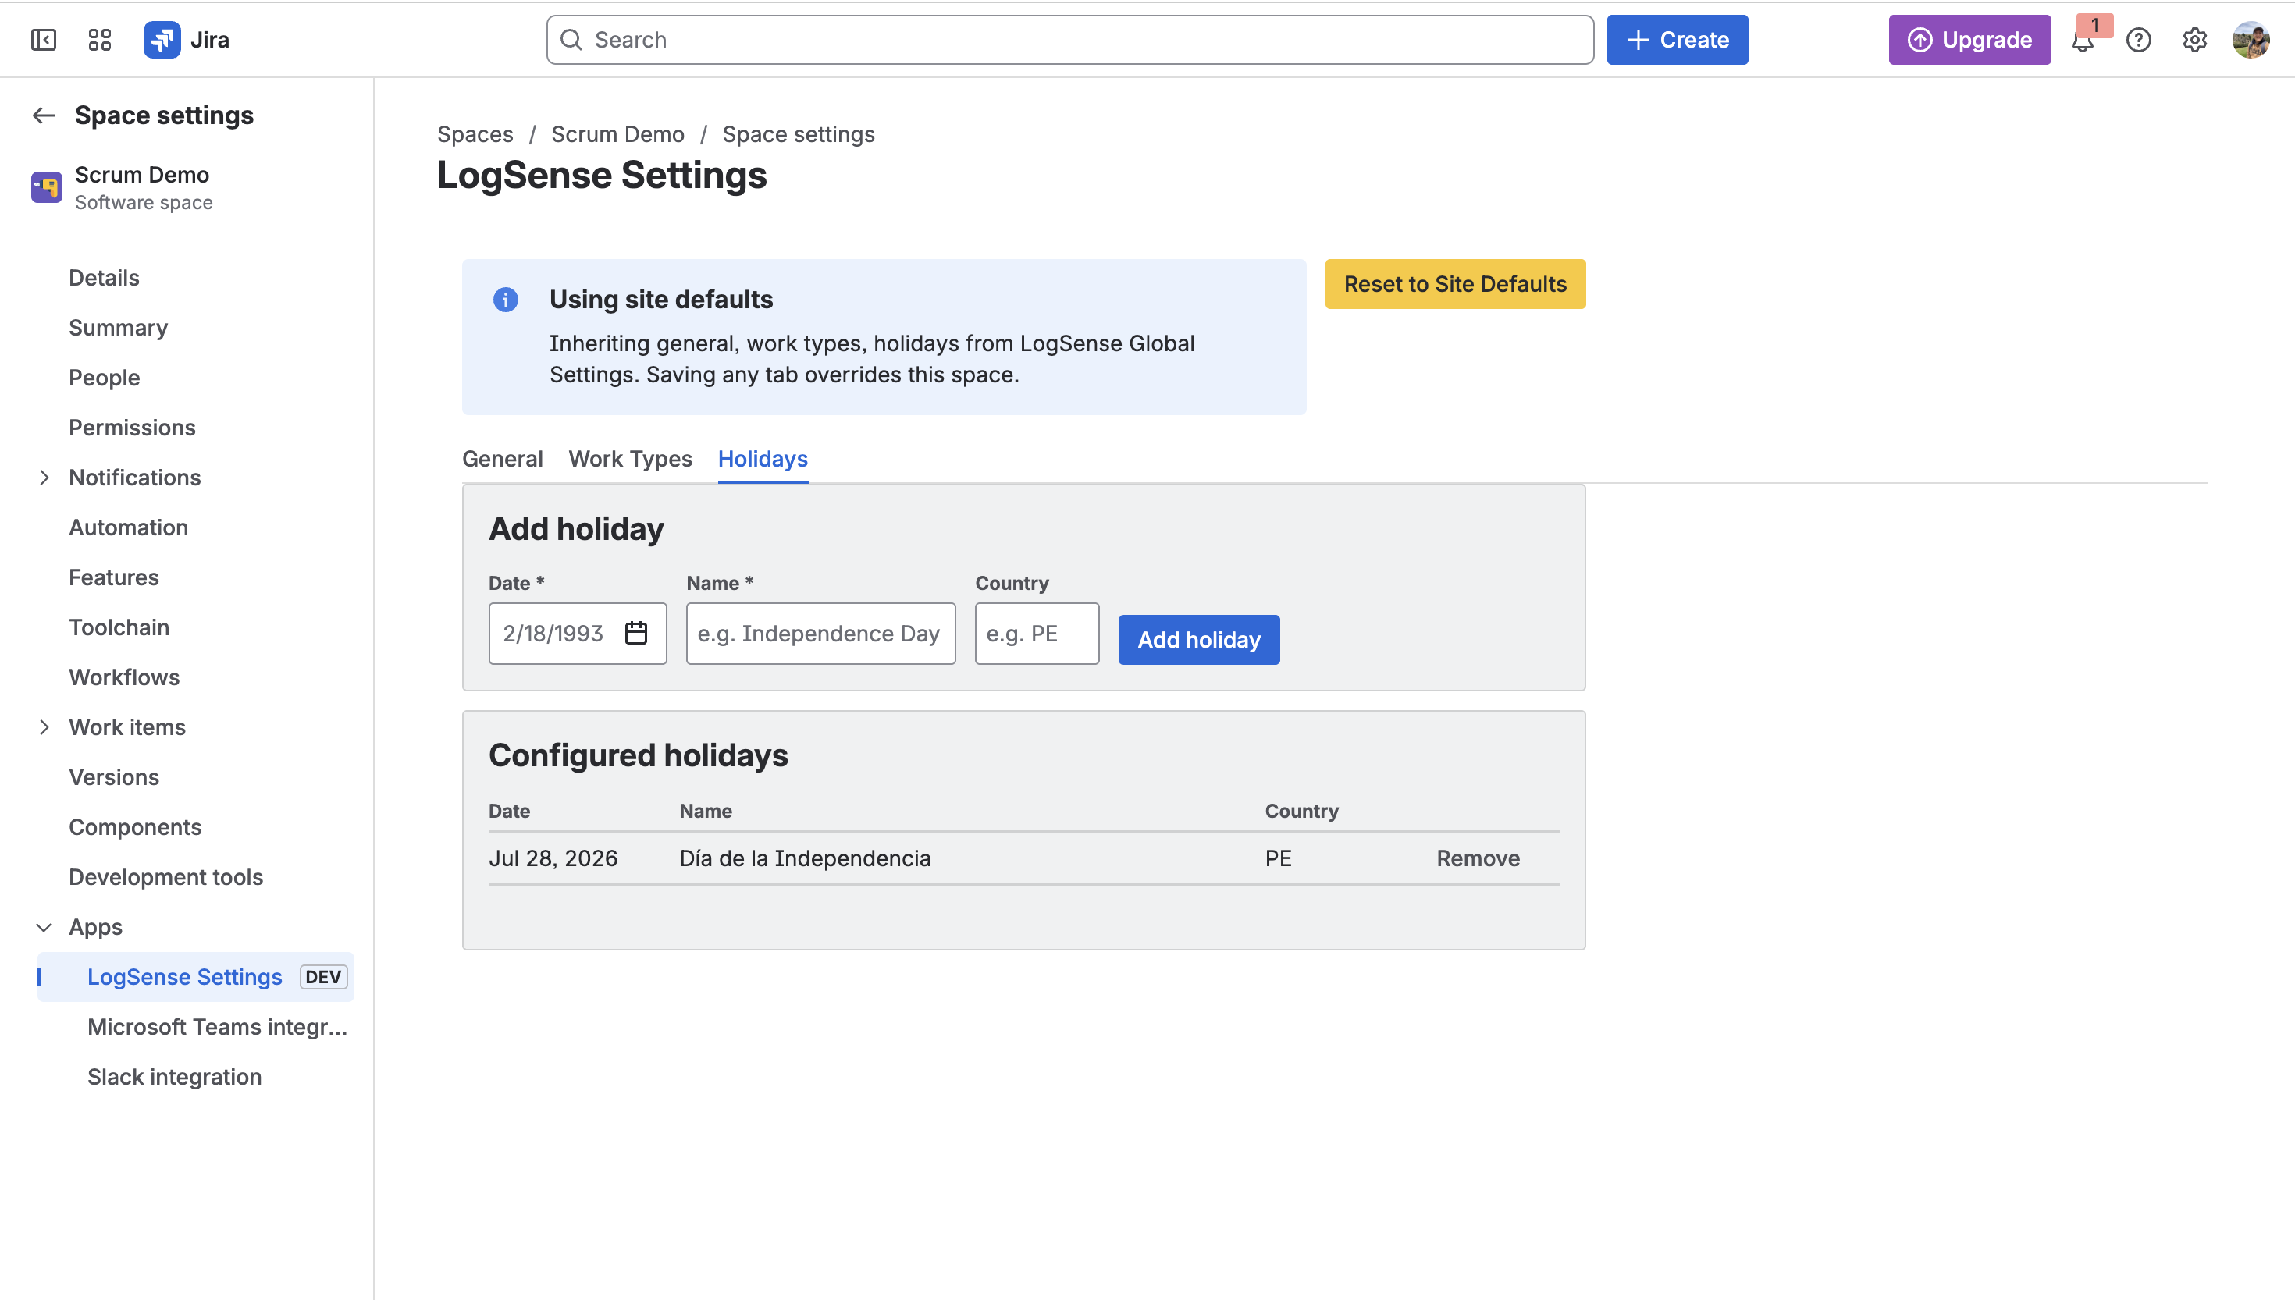Click the Create button
2295x1300 pixels.
(1677, 40)
